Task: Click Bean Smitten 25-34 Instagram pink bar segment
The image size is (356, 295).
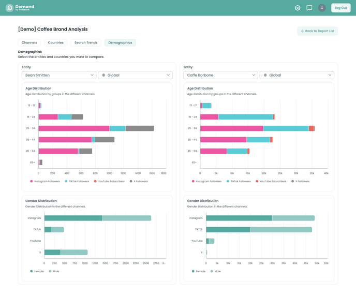Action: click(74, 128)
